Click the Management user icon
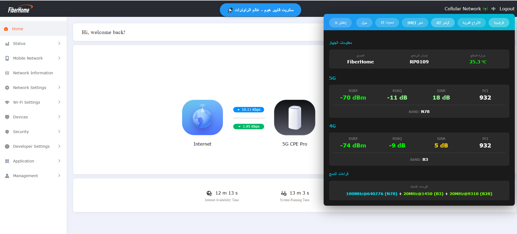The height and width of the screenshot is (234, 517). (x=7, y=176)
